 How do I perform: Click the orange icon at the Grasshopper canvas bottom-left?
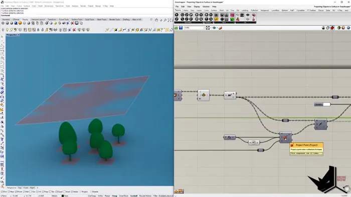[176, 191]
